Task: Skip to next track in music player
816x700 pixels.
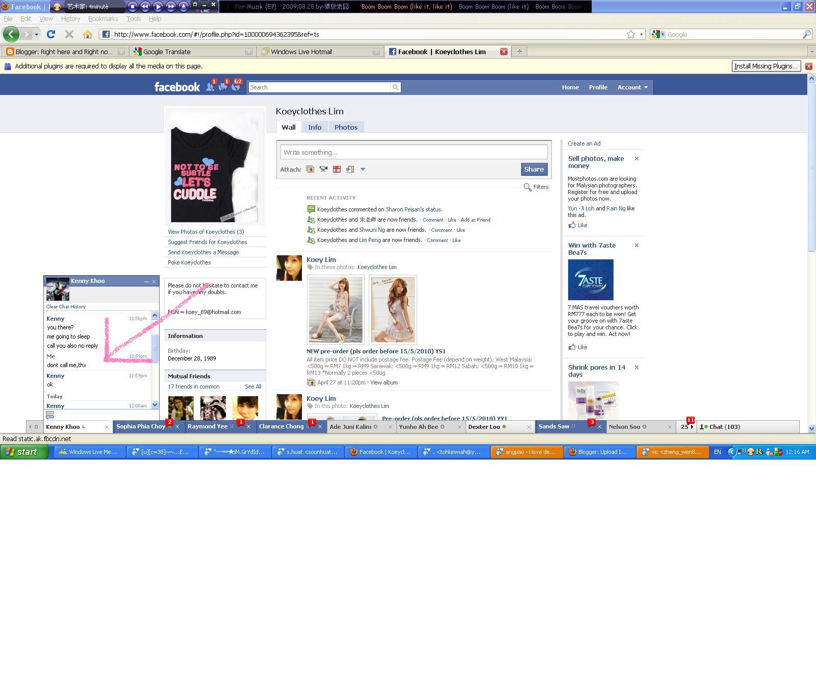Action: (x=170, y=6)
